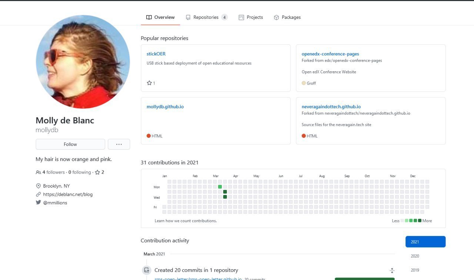The height and width of the screenshot is (280, 474).
Task: Click the location pin icon by Brooklyn
Action: click(x=38, y=186)
